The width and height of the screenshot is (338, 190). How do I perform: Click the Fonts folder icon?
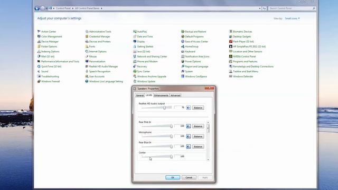87,46
